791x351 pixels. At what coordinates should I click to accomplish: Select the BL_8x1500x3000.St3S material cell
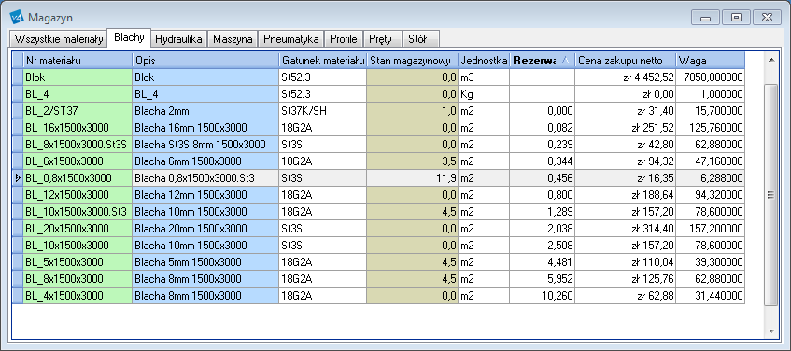[x=78, y=145]
